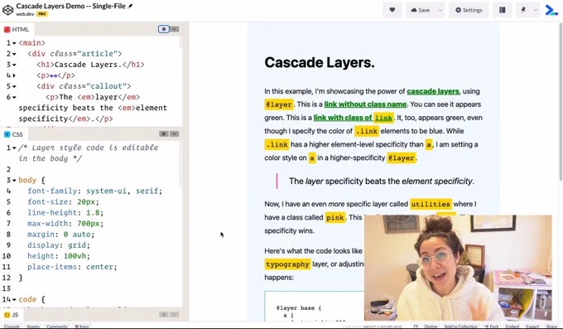Click the '@layer base {' code block line
This screenshot has width=563, height=329.
pyautogui.click(x=299, y=307)
